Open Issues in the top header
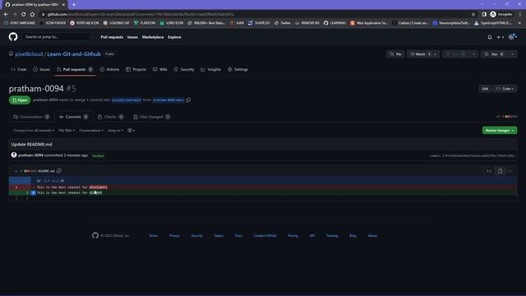The height and width of the screenshot is (296, 526). pos(132,37)
